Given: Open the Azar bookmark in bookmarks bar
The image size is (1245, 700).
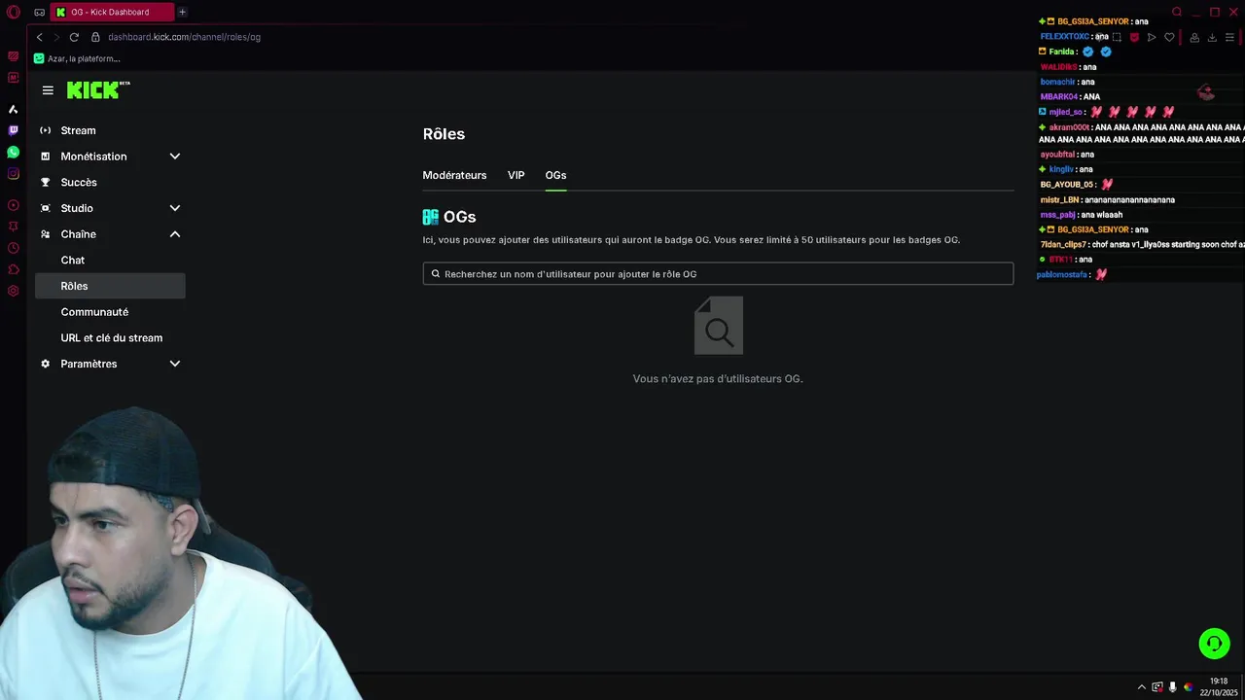Looking at the screenshot, I should coord(77,58).
